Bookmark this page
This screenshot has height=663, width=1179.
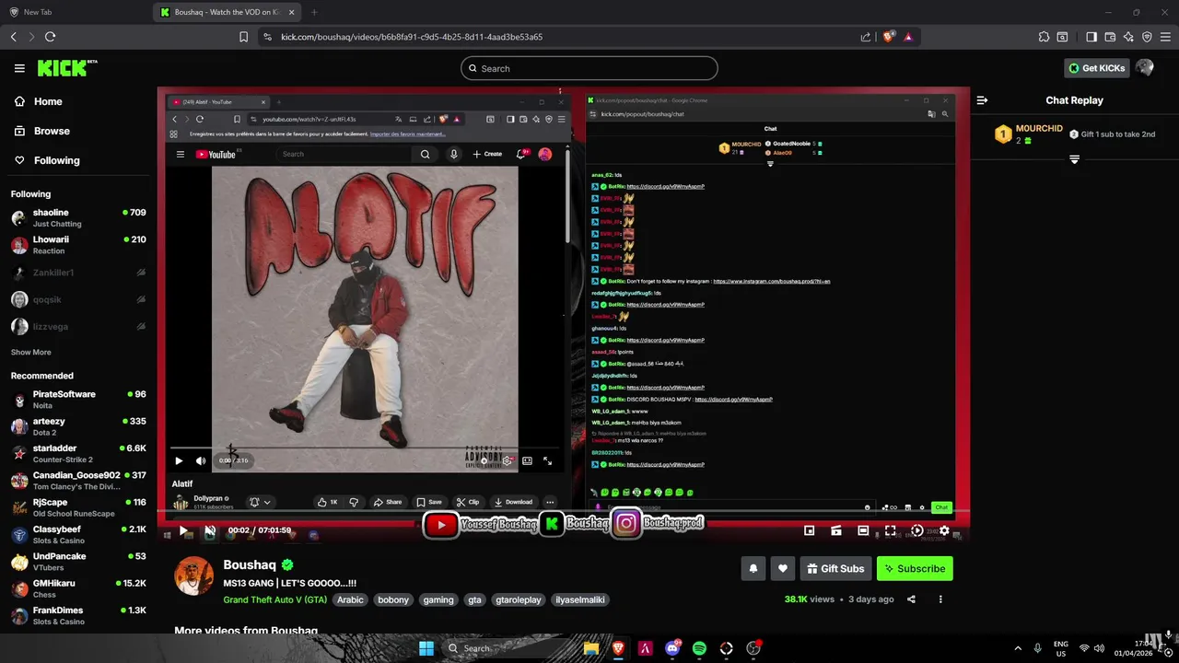[243, 37]
